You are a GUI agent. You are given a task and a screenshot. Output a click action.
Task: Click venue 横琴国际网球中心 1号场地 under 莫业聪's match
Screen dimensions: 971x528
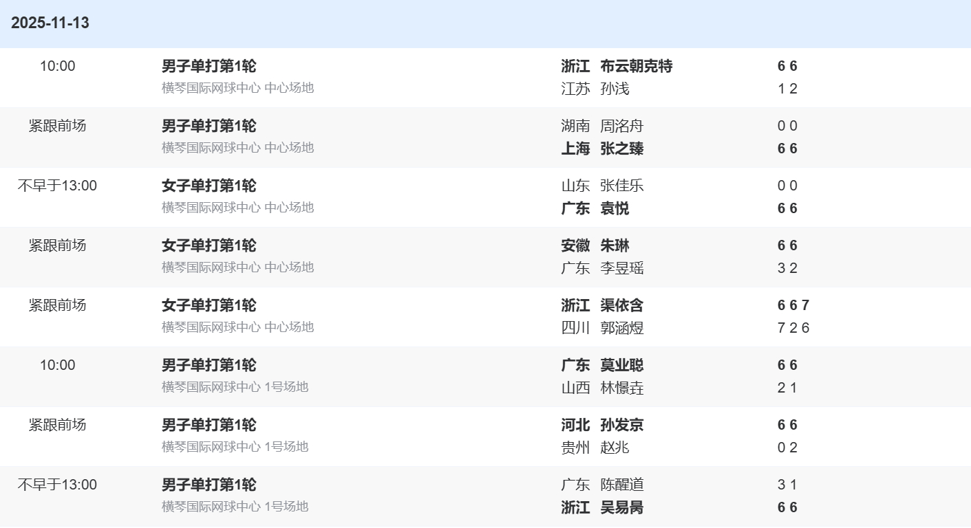tap(235, 386)
